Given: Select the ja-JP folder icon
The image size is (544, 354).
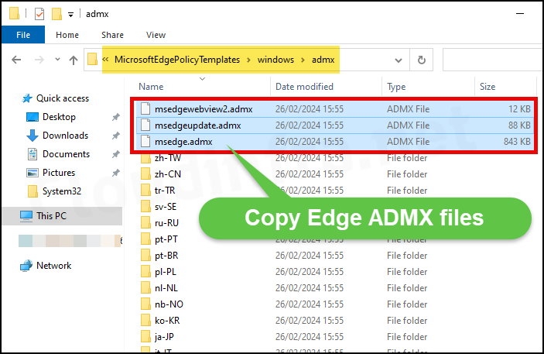Looking at the screenshot, I should click(145, 337).
